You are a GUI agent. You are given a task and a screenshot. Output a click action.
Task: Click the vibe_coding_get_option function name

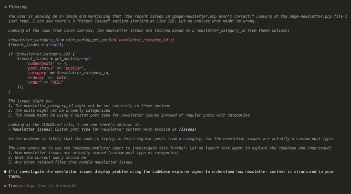90,40
